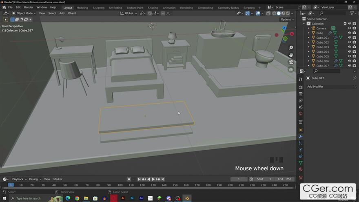This screenshot has width=359, height=202.
Task: Open the World properties tab
Action: pyautogui.click(x=301, y=113)
